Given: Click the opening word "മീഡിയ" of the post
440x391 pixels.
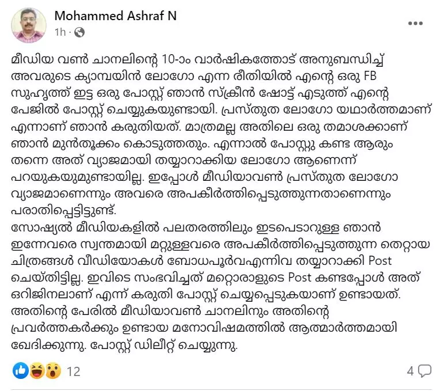Looking at the screenshot, I should pos(29,60).
